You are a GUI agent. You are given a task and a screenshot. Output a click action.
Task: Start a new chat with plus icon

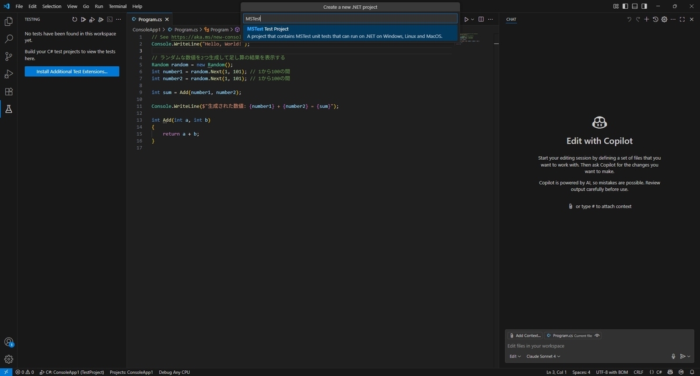tap(646, 19)
